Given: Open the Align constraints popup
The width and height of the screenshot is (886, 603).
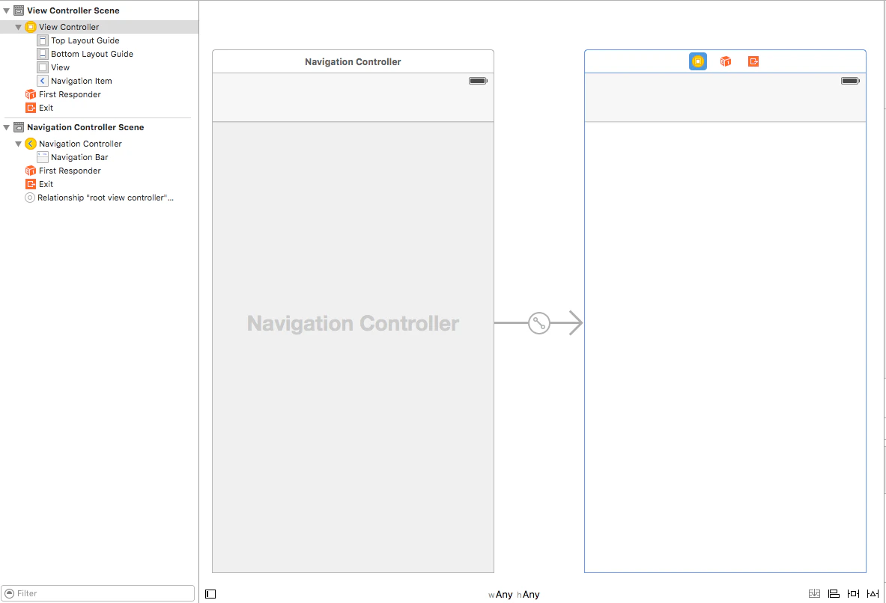Looking at the screenshot, I should (x=834, y=593).
